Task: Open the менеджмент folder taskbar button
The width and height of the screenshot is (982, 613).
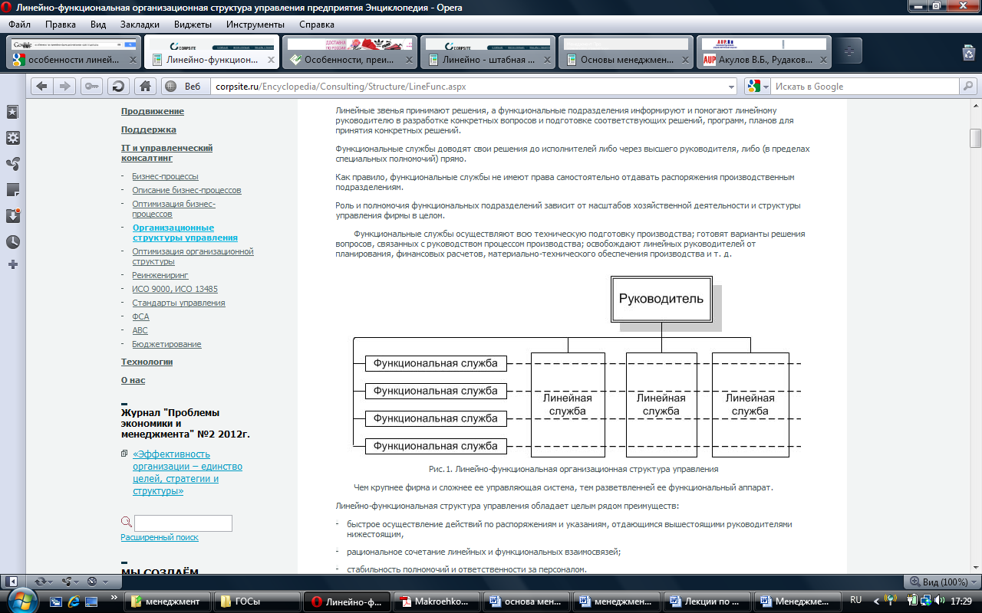Action: tap(166, 602)
